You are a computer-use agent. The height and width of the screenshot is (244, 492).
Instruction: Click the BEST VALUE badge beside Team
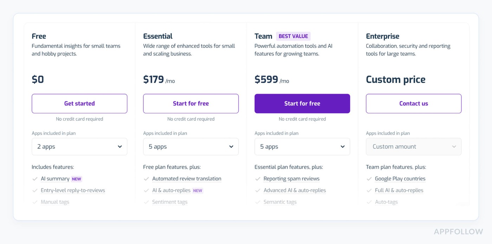(293, 36)
